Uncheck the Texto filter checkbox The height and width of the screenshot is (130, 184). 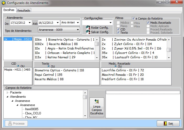(x=118, y=33)
